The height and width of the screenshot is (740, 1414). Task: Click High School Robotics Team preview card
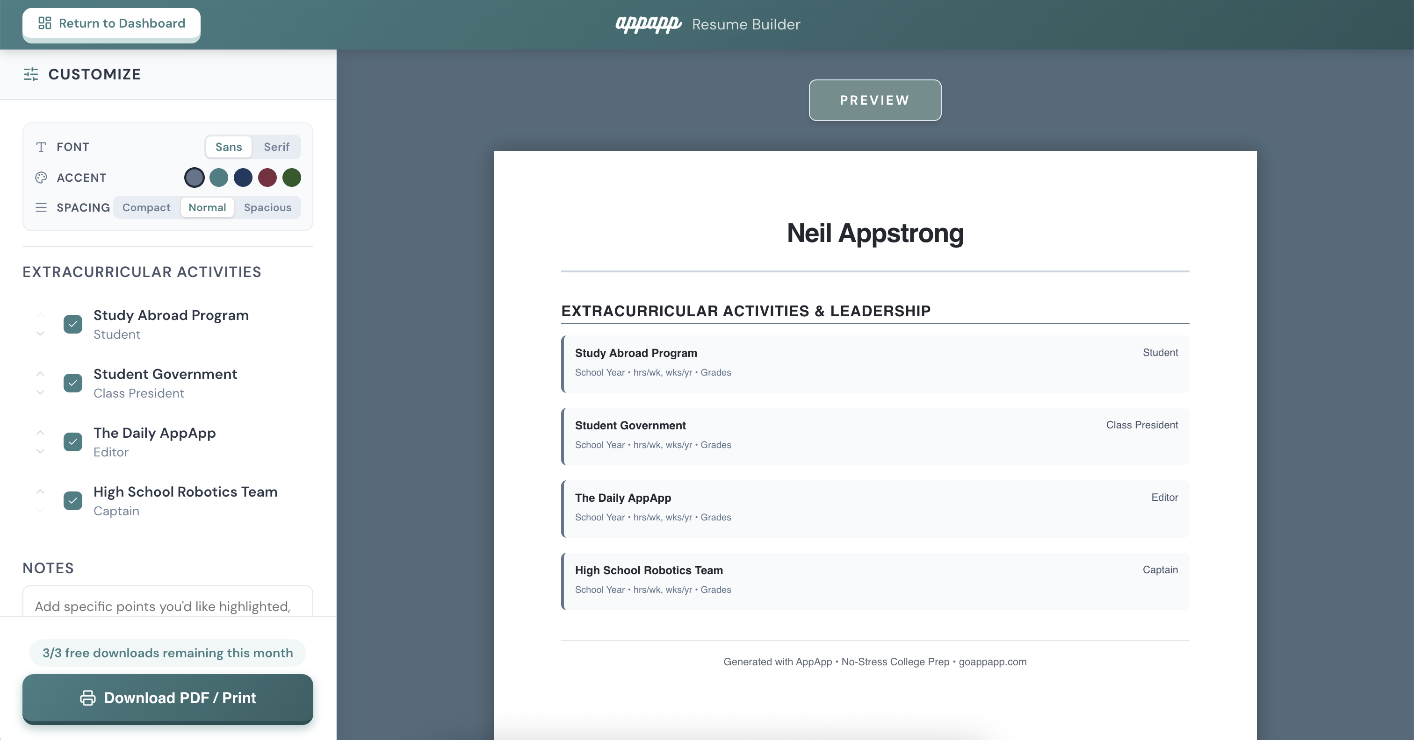(875, 581)
